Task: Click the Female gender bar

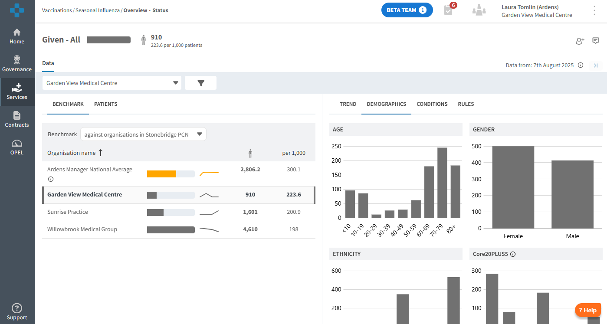Action: (x=513, y=187)
